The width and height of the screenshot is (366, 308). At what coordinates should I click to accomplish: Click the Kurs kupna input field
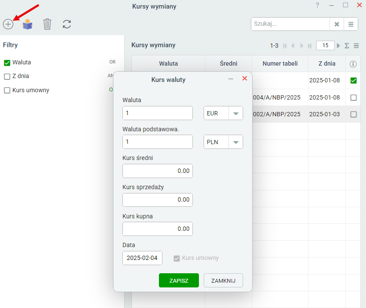158,229
